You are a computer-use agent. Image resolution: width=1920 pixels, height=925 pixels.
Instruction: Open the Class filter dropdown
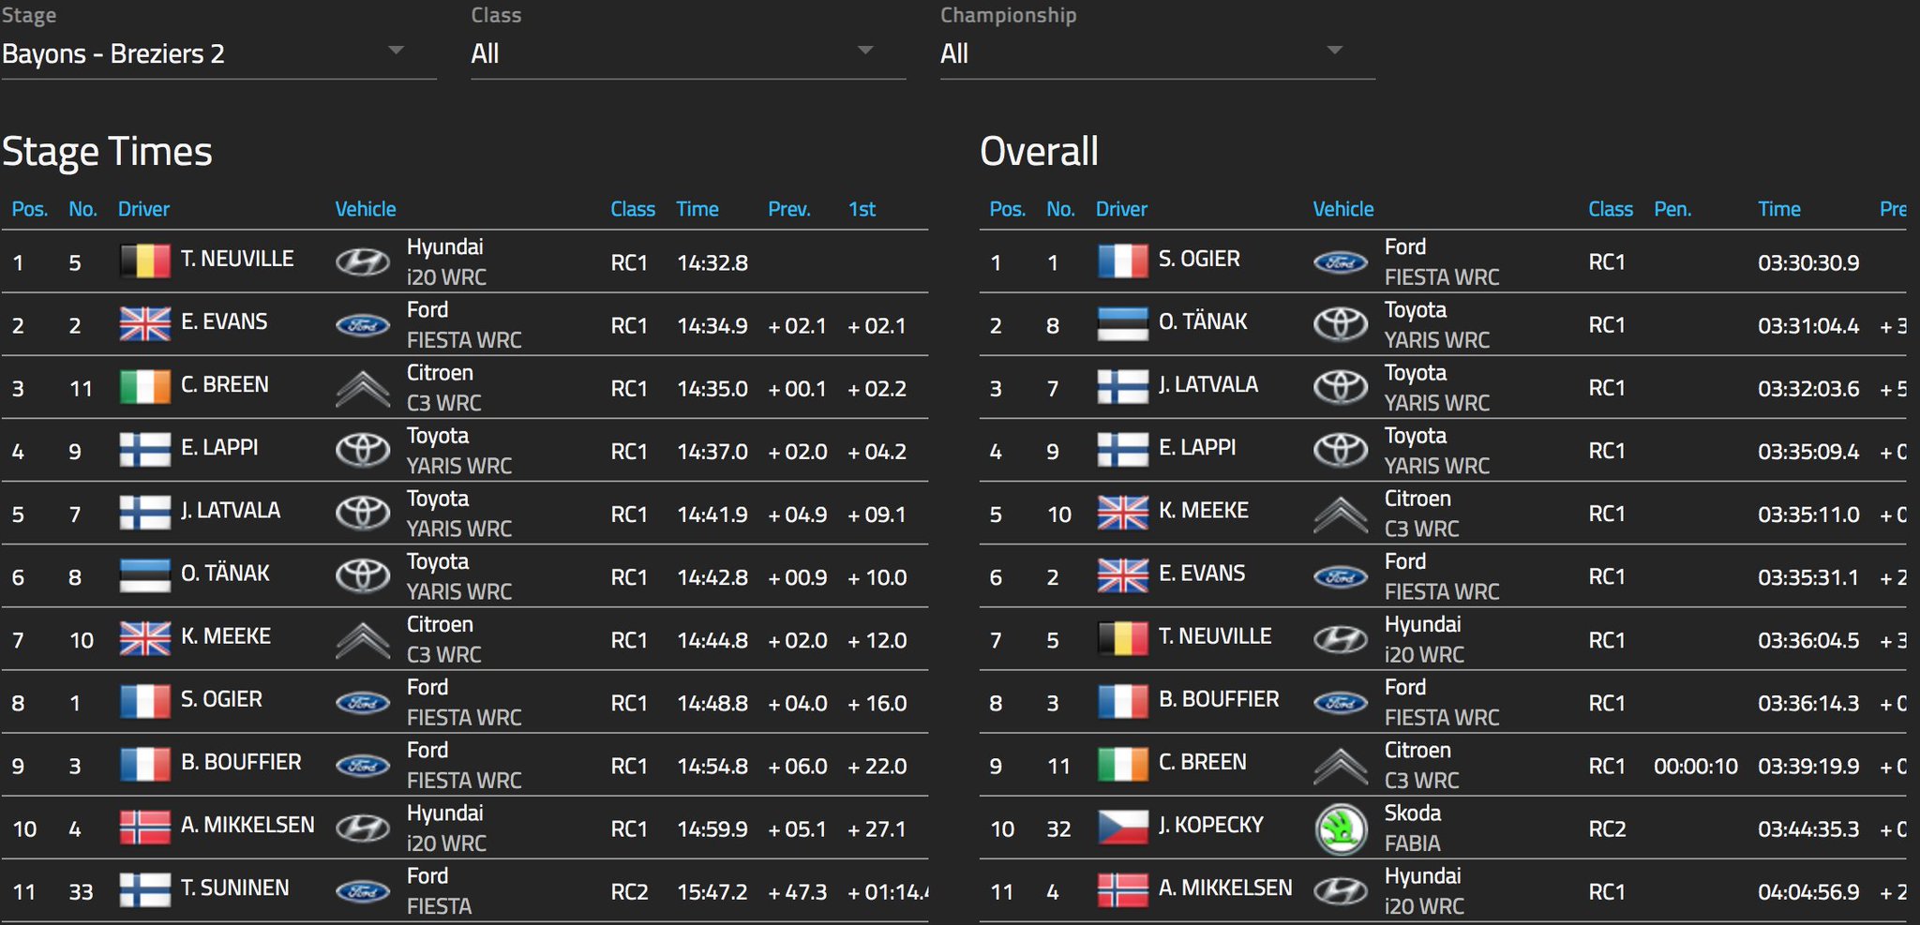point(688,54)
